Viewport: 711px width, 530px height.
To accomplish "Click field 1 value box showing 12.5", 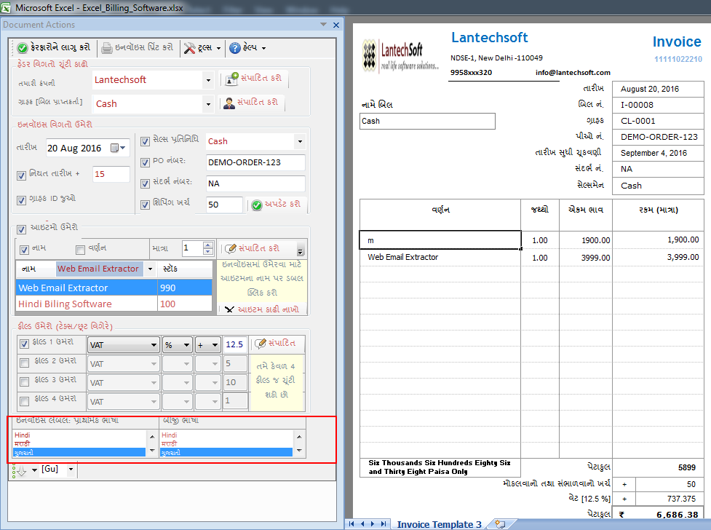I will 235,345.
